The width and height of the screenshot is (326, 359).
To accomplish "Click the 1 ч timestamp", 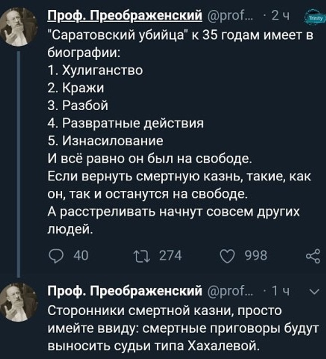I will point(280,291).
